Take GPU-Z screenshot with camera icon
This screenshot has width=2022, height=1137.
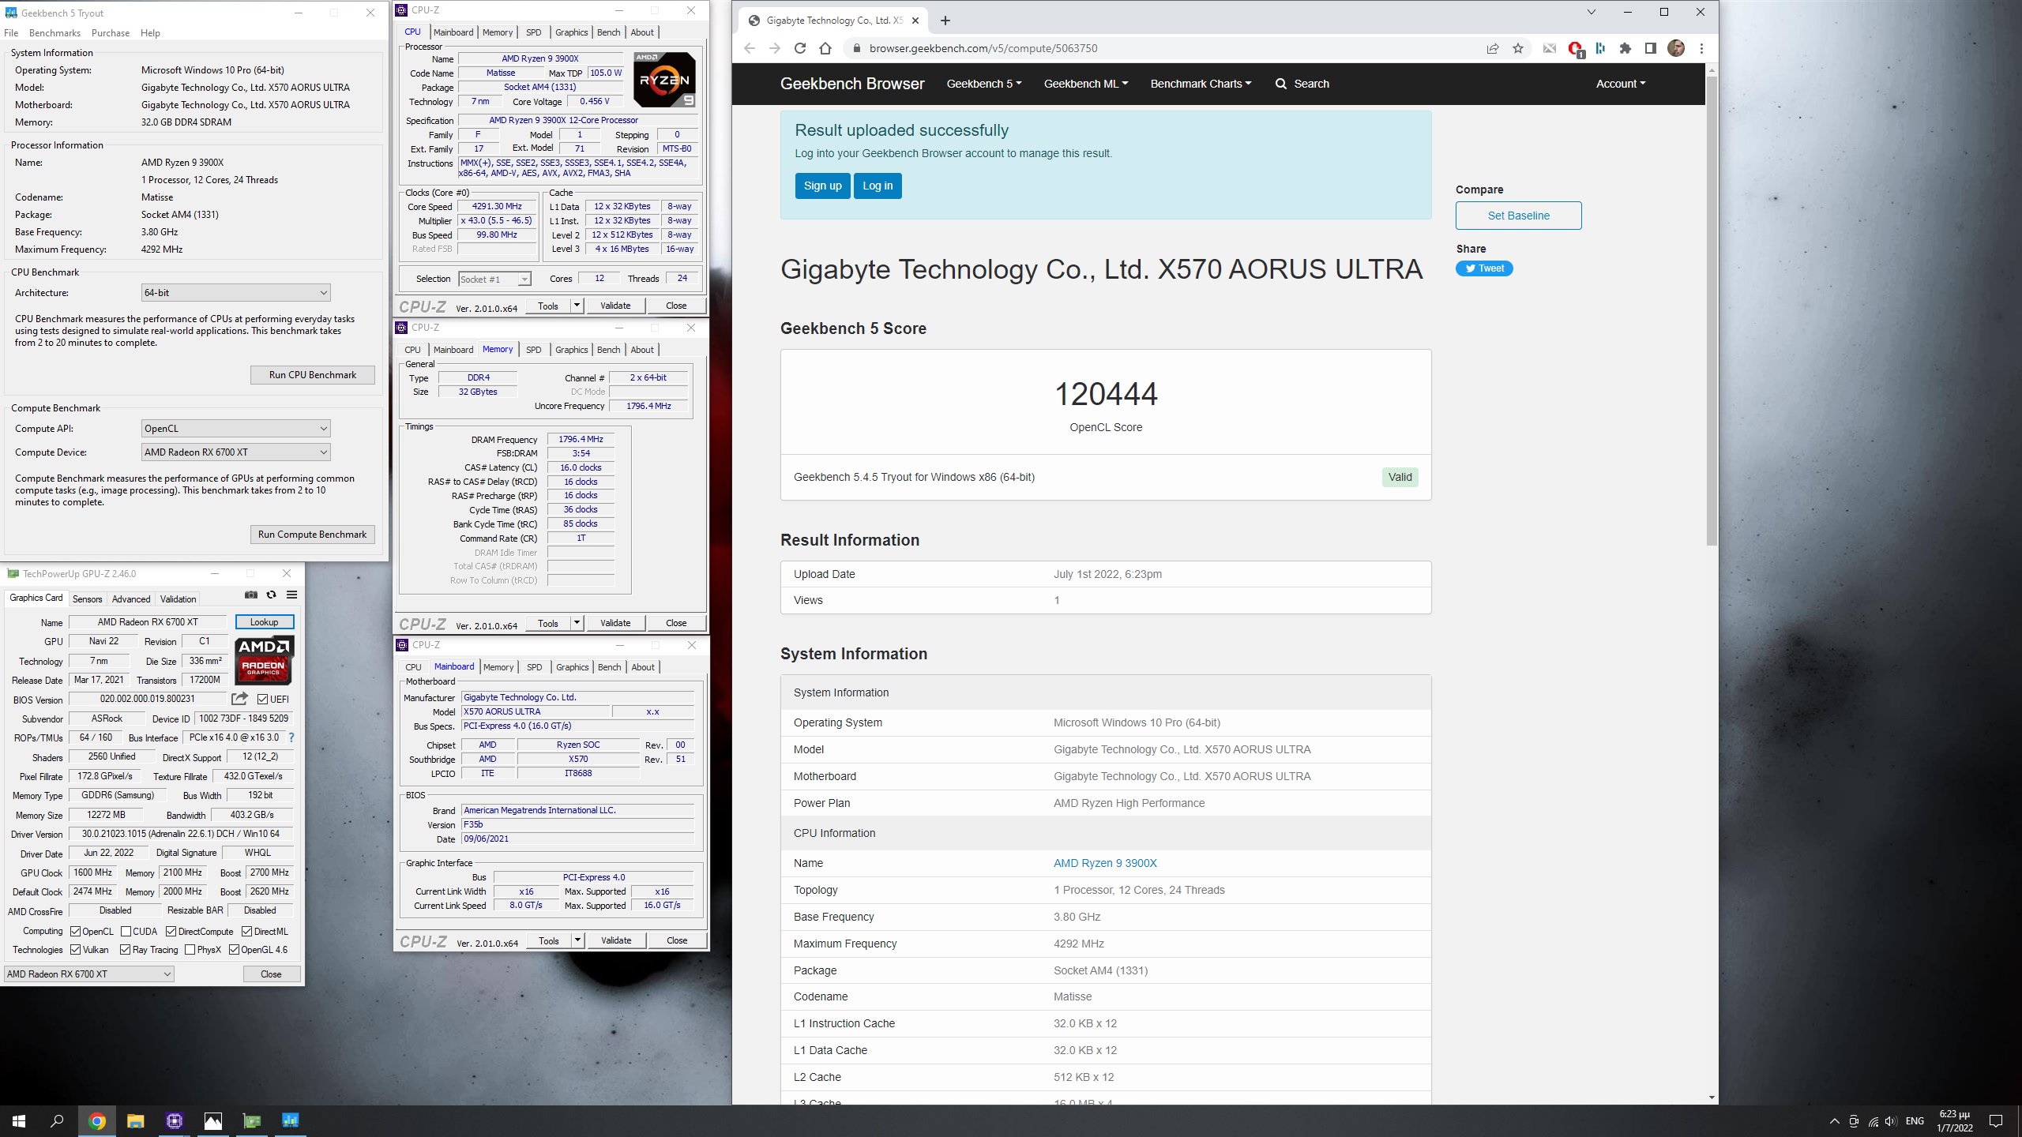(x=251, y=595)
